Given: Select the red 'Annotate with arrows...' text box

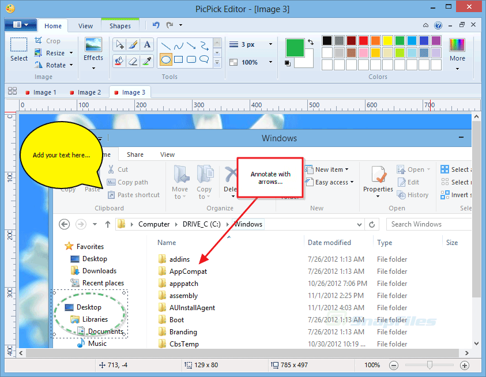Looking at the screenshot, I should tap(270, 178).
